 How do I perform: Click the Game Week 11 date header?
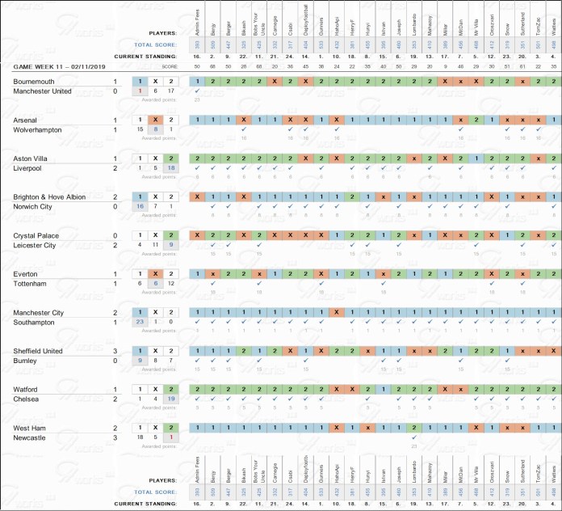pyautogui.click(x=61, y=66)
